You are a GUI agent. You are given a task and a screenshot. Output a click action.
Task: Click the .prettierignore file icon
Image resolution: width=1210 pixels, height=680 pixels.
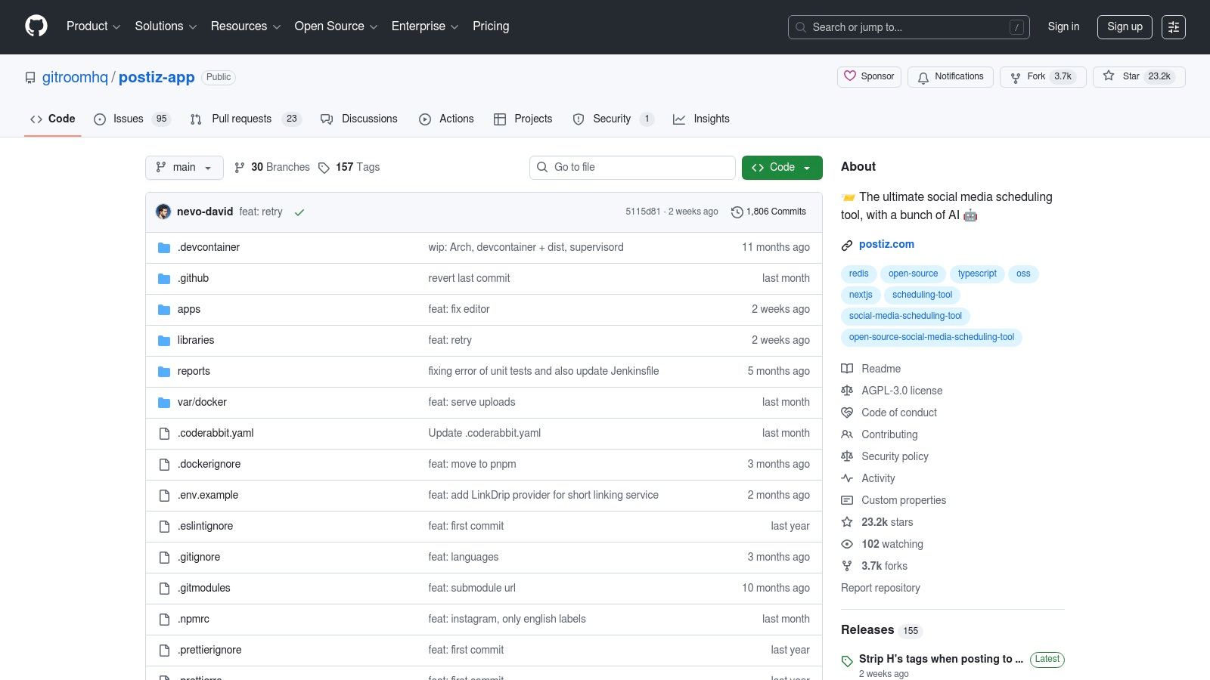click(164, 651)
